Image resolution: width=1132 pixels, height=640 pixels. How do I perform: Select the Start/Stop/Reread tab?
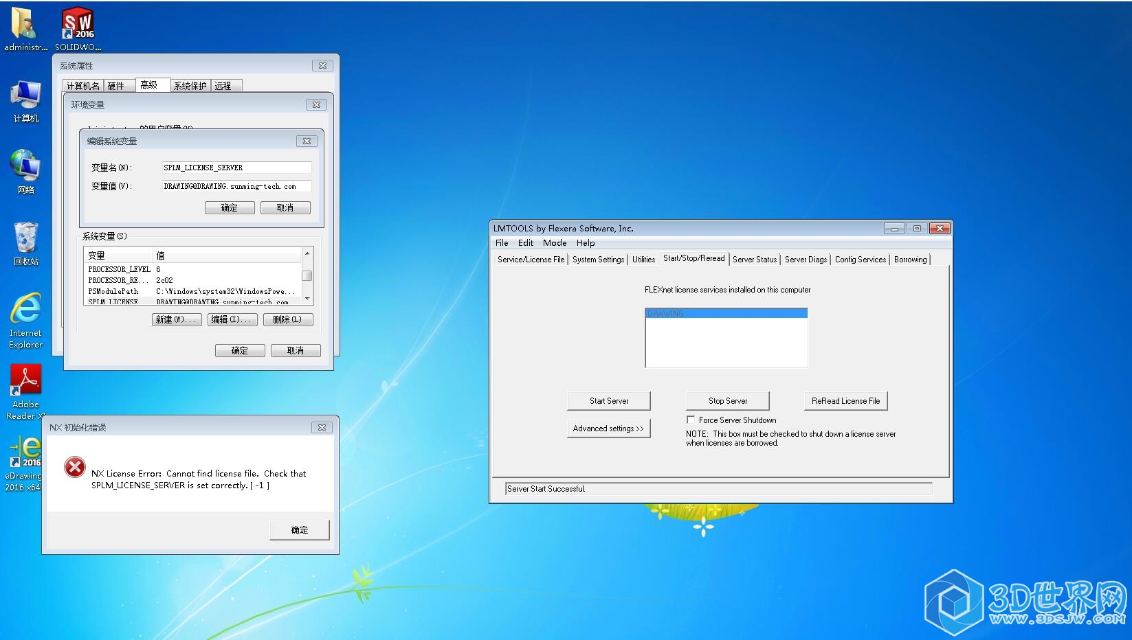pyautogui.click(x=693, y=258)
